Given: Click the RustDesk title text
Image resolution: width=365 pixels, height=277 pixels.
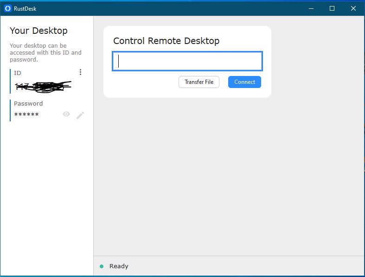Looking at the screenshot, I should pos(25,9).
